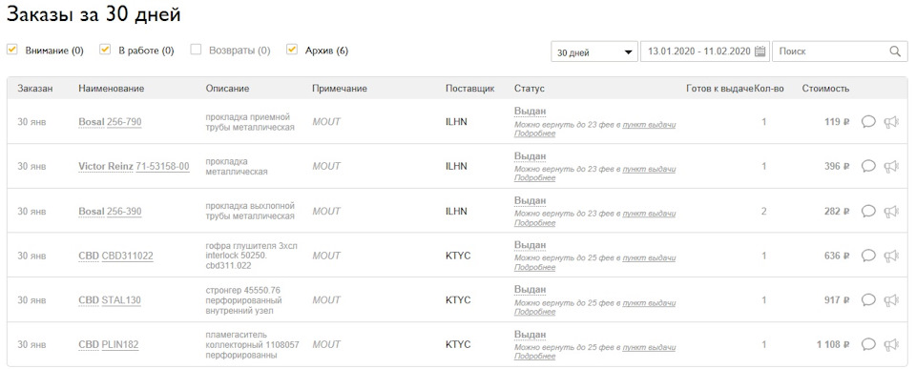The height and width of the screenshot is (369, 916).
Task: Click megaphone icon for Bosal 256-790 order
Action: pyautogui.click(x=890, y=122)
